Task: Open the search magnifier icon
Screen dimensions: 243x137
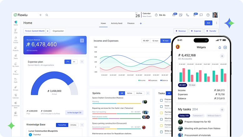Action: [x=47, y=15]
